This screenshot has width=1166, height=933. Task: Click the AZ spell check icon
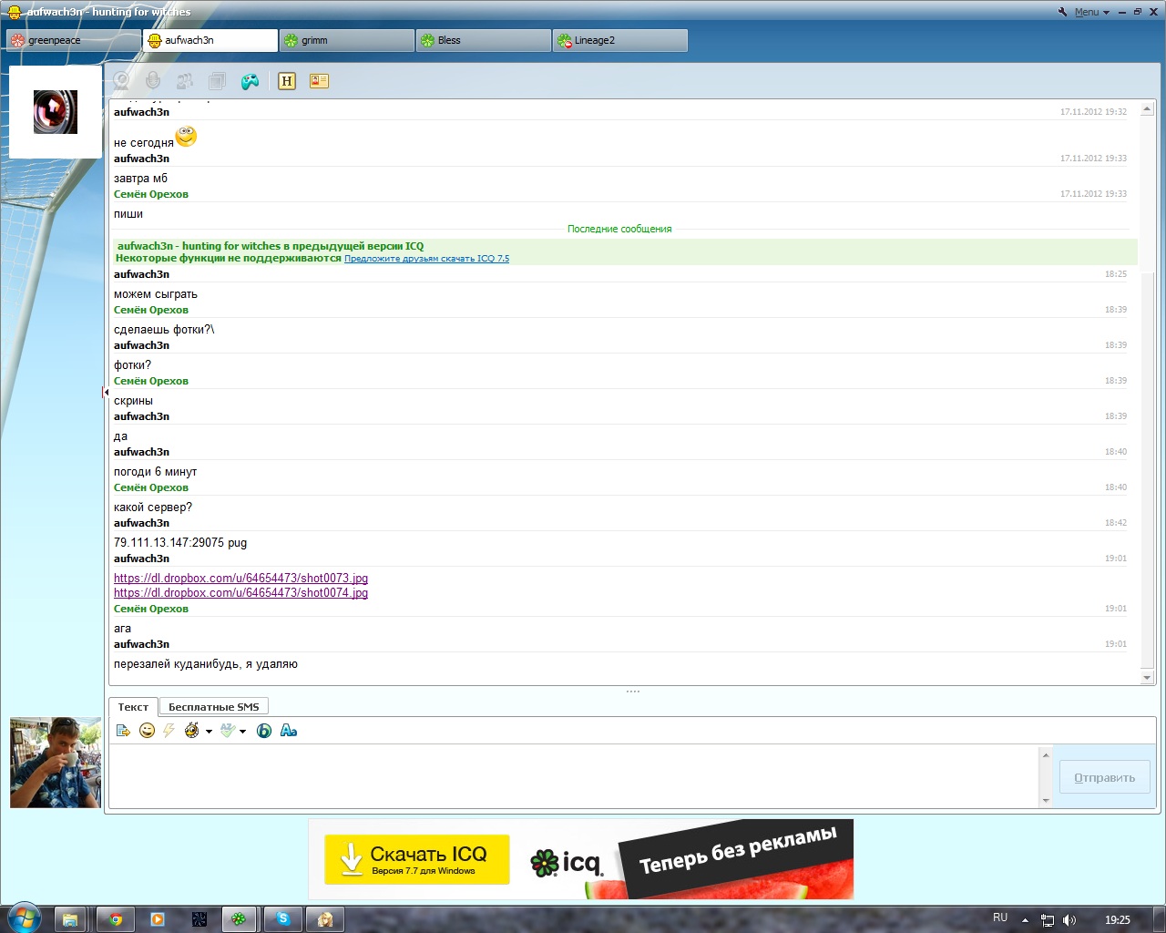point(228,731)
